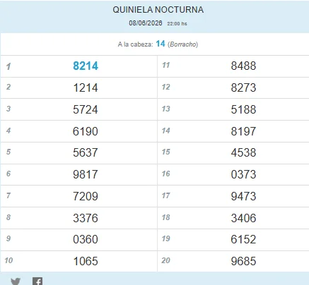Select position 16 number 0373
The image size is (309, 285).
(x=243, y=174)
